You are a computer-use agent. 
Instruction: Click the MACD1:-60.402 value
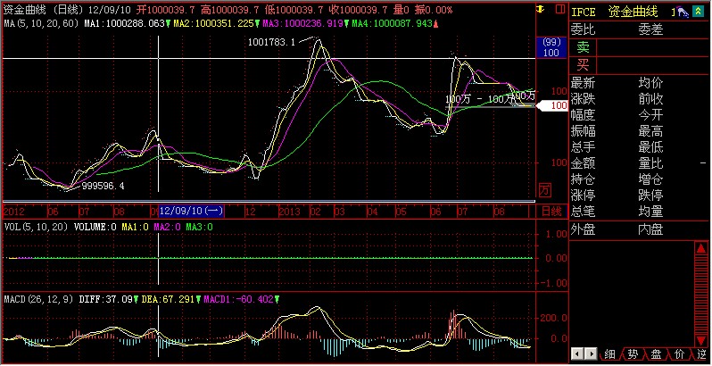tap(238, 300)
